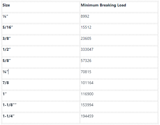The height and width of the screenshot is (125, 160).
Task: Click the 116900 value cell
Action: pos(119,96)
